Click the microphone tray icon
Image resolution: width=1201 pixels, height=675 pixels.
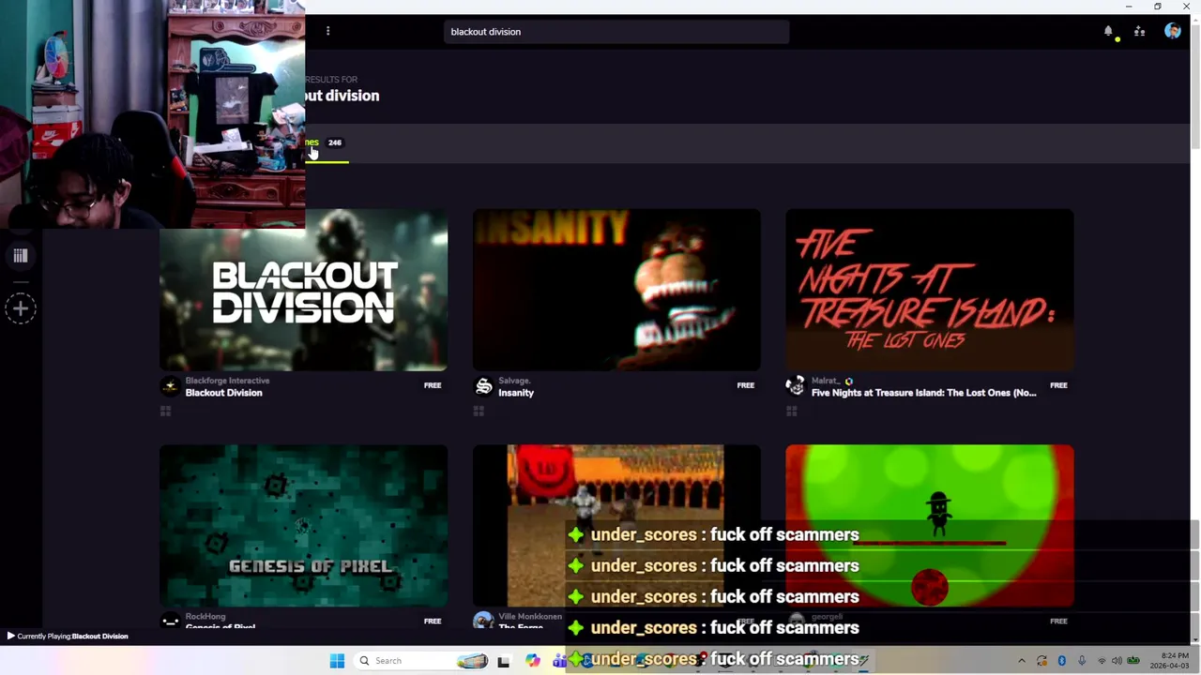tap(1082, 661)
